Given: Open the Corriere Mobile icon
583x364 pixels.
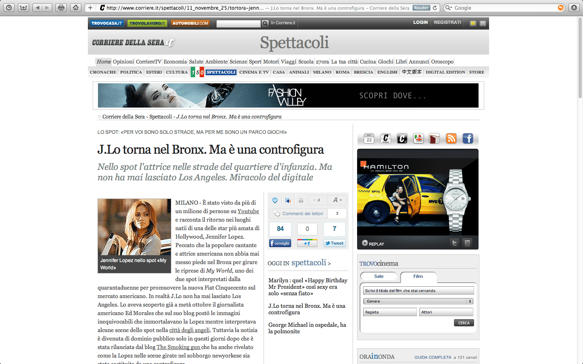Looking at the screenshot, I should [385, 139].
